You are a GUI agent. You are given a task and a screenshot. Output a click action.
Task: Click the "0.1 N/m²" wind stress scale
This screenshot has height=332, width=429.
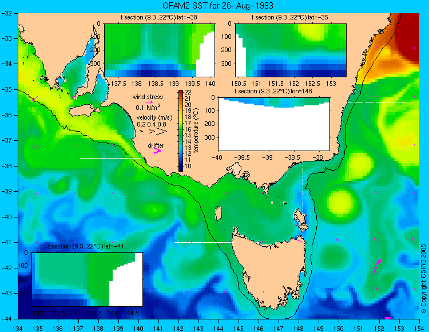148,107
